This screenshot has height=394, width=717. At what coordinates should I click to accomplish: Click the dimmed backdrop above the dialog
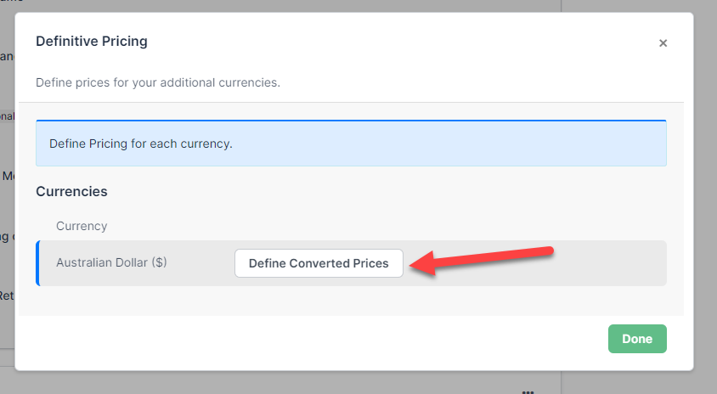coord(340,5)
